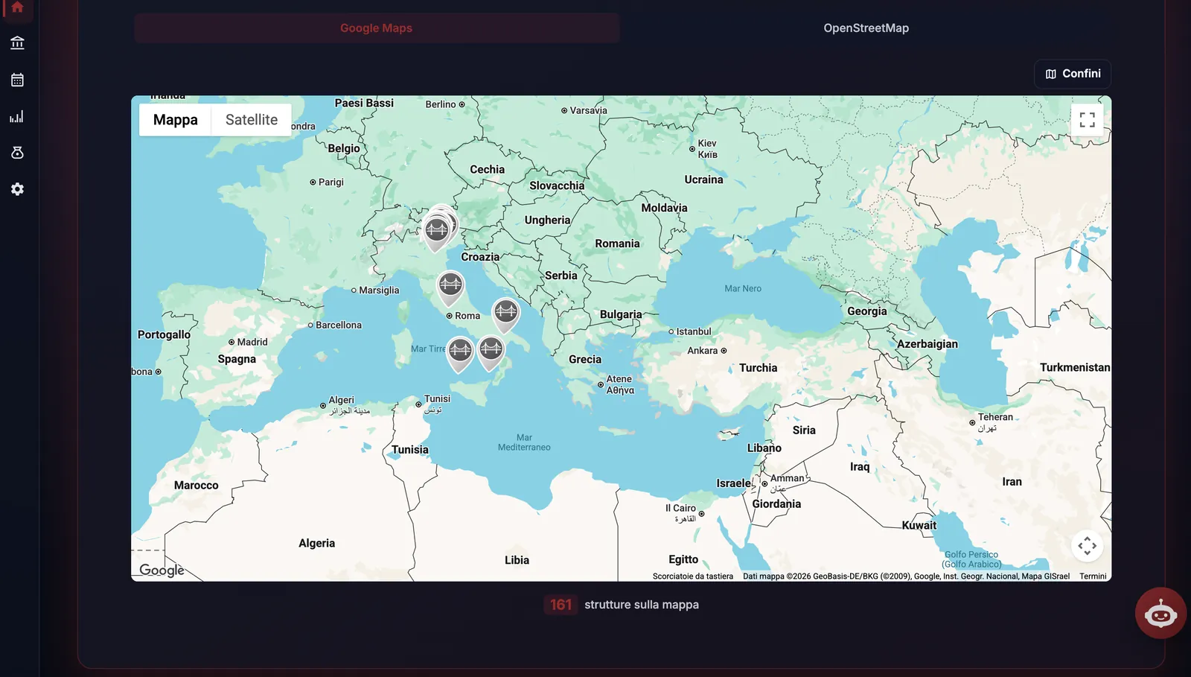Click the Varsavia city label
The width and height of the screenshot is (1191, 677).
[x=589, y=110]
